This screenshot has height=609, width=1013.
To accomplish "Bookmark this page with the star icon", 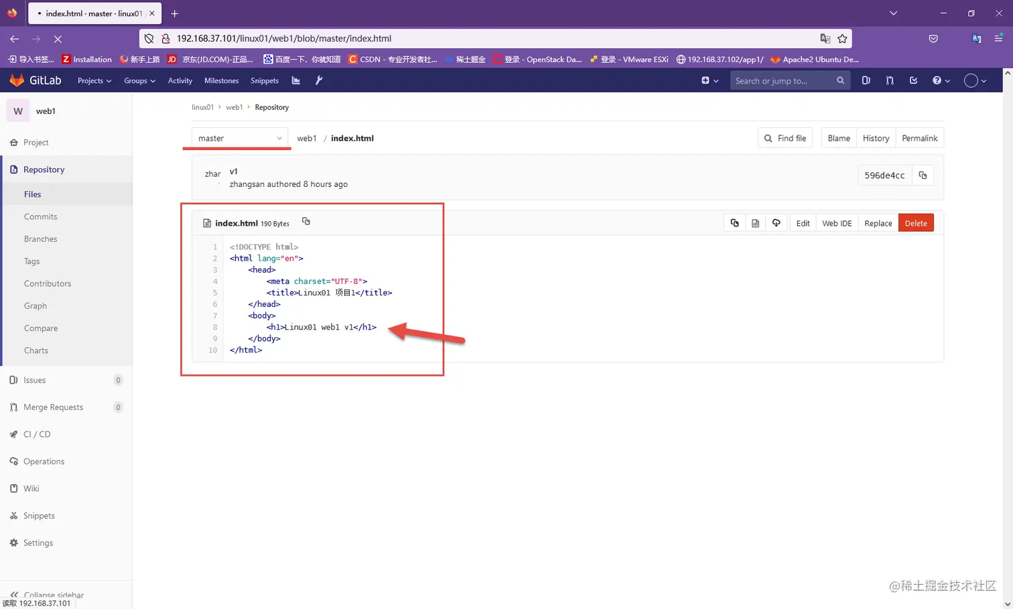I will (x=842, y=39).
